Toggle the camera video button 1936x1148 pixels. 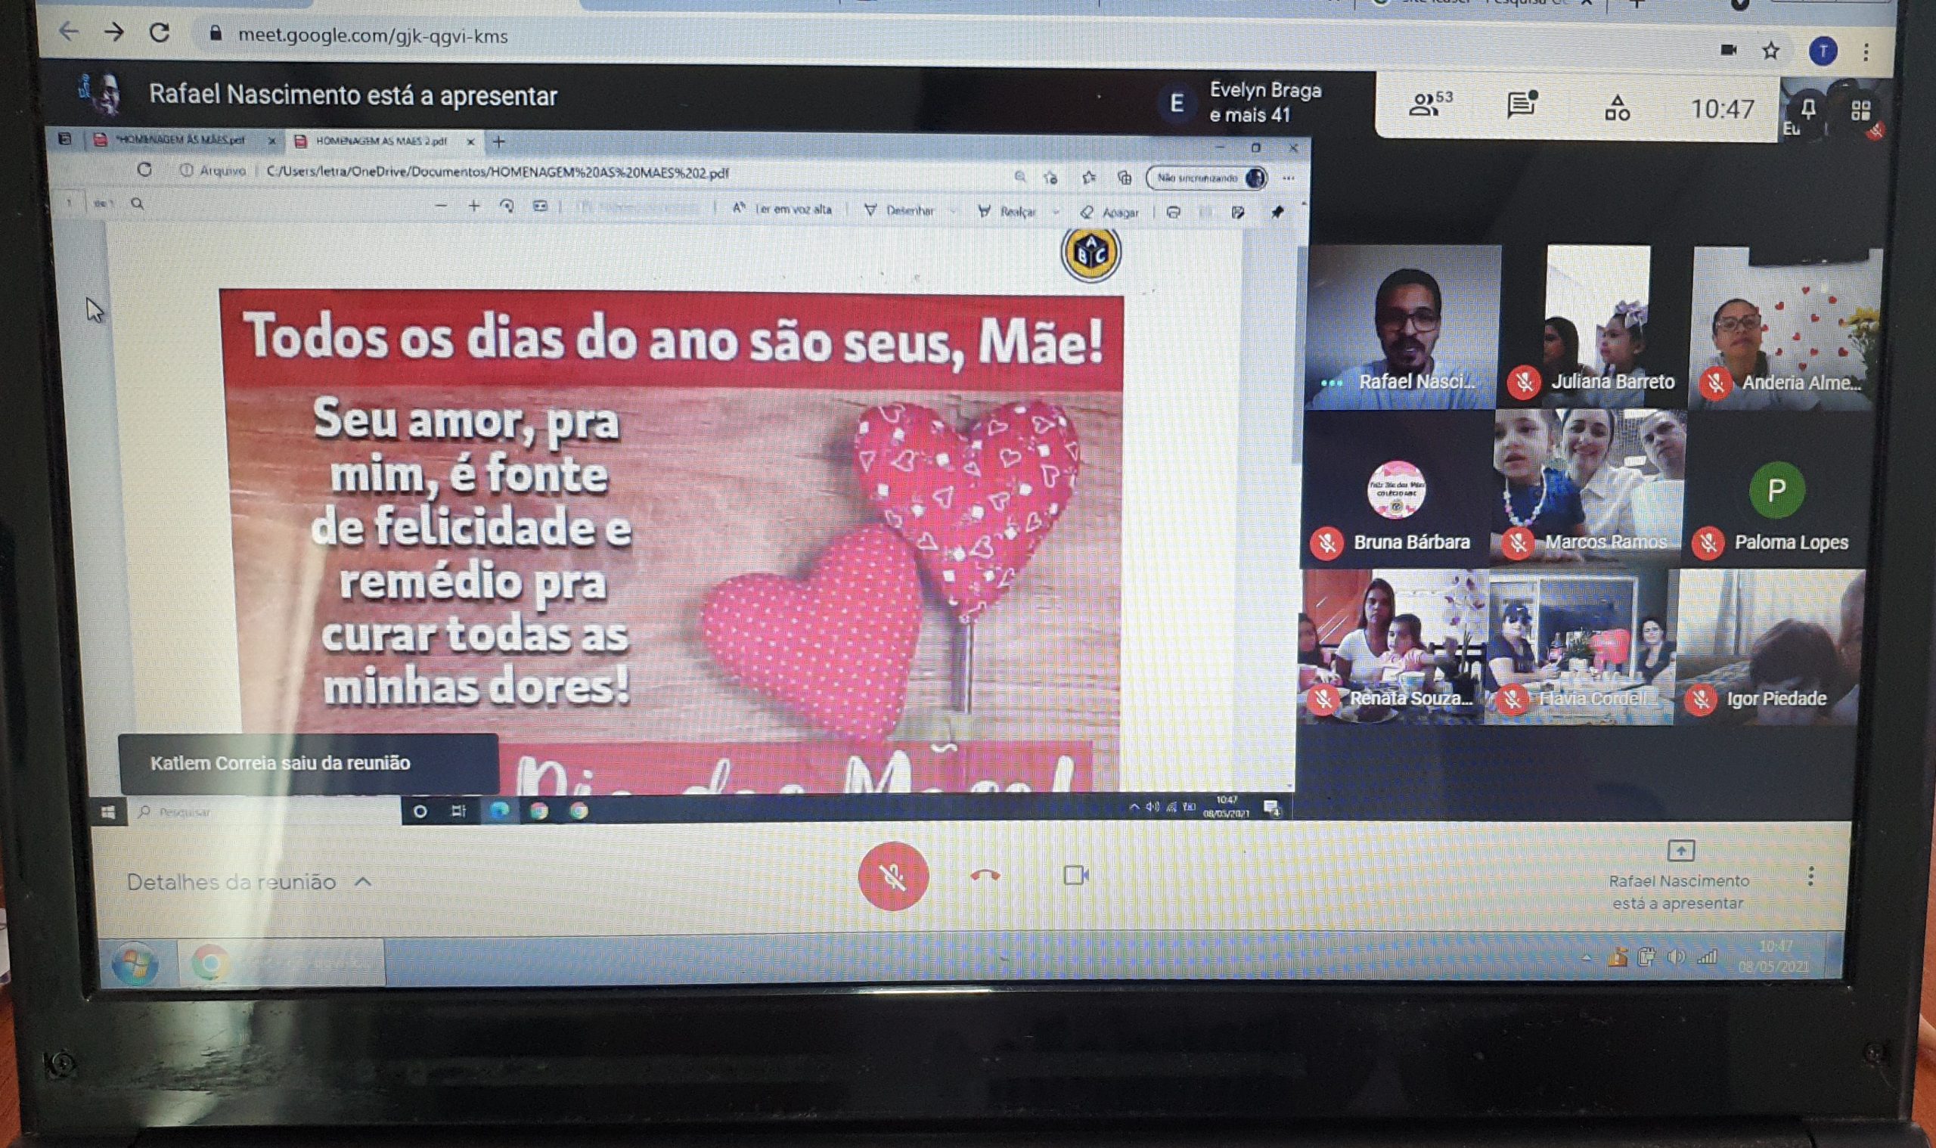pos(1075,875)
